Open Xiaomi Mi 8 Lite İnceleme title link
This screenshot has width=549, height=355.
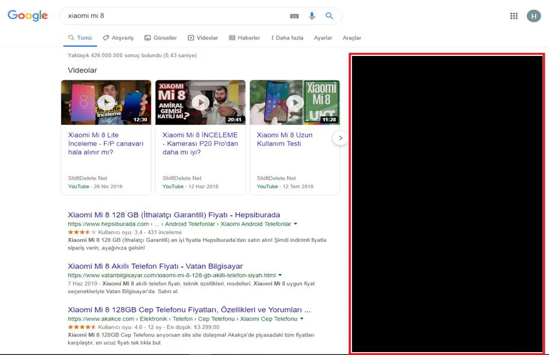(105, 143)
